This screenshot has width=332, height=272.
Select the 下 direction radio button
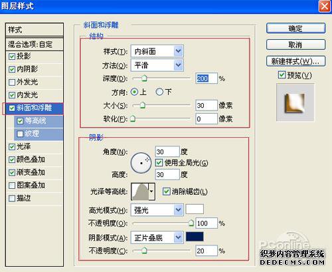point(159,92)
